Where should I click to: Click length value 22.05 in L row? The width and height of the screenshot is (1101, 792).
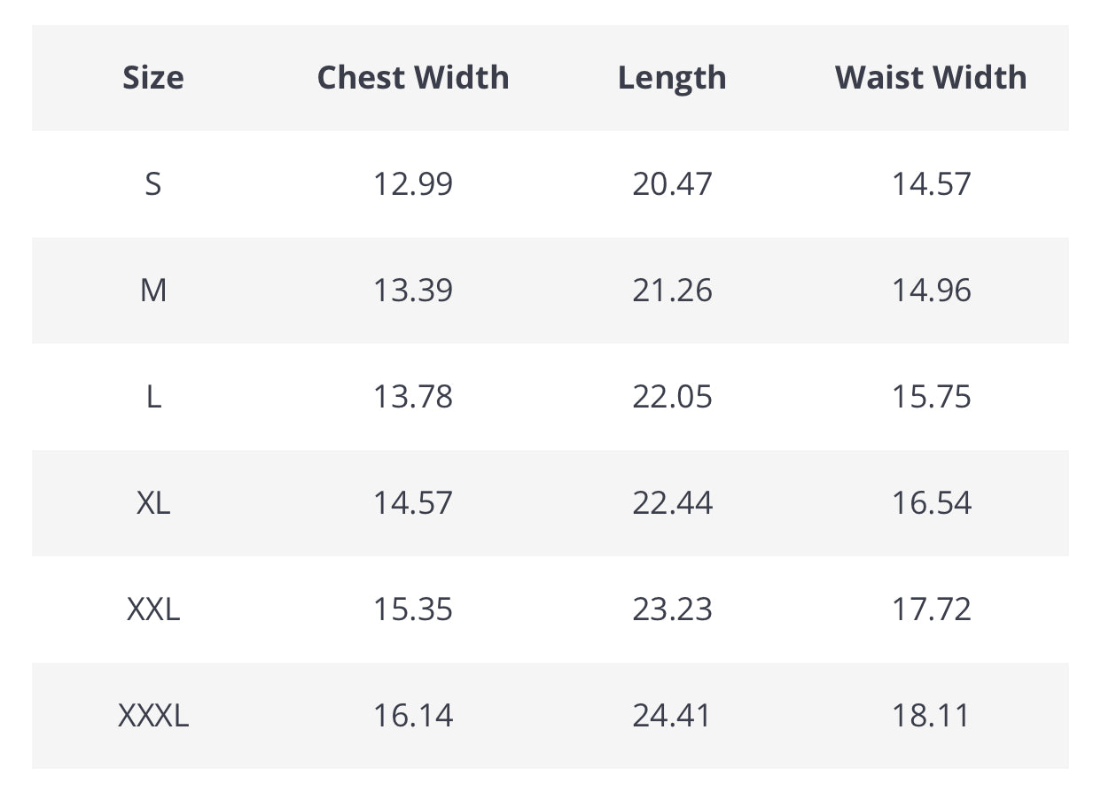(x=672, y=397)
